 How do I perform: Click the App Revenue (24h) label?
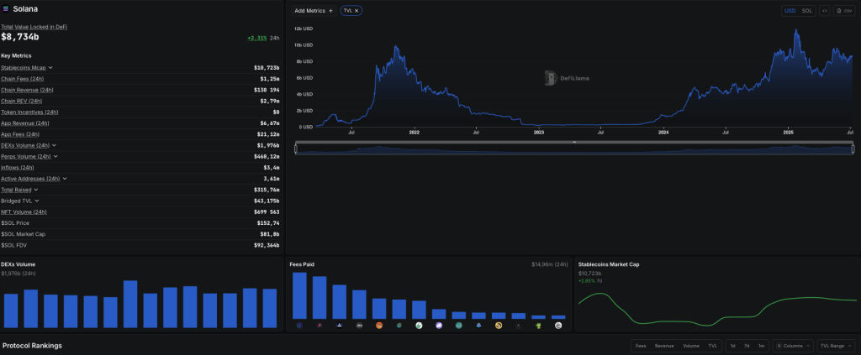[x=25, y=123]
